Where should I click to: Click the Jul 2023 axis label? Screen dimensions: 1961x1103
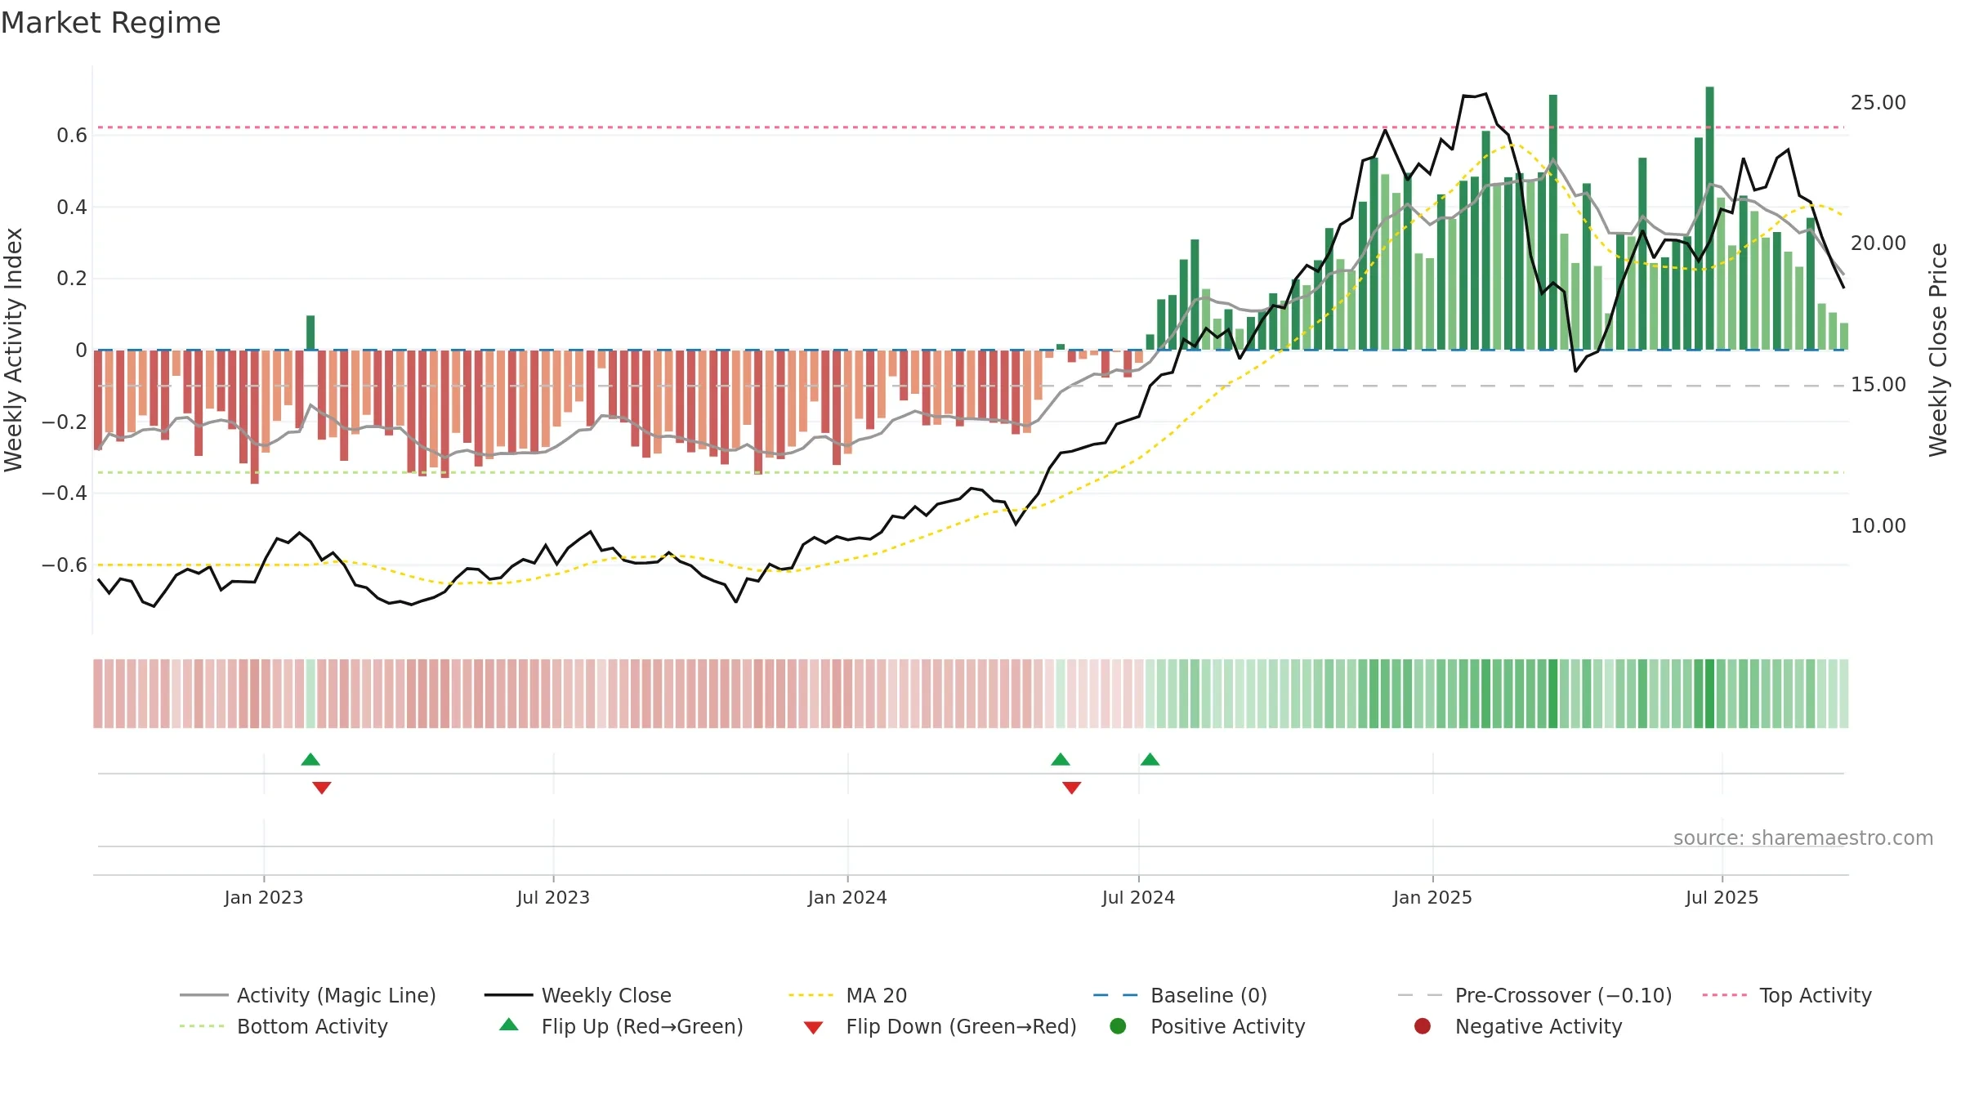pyautogui.click(x=553, y=897)
